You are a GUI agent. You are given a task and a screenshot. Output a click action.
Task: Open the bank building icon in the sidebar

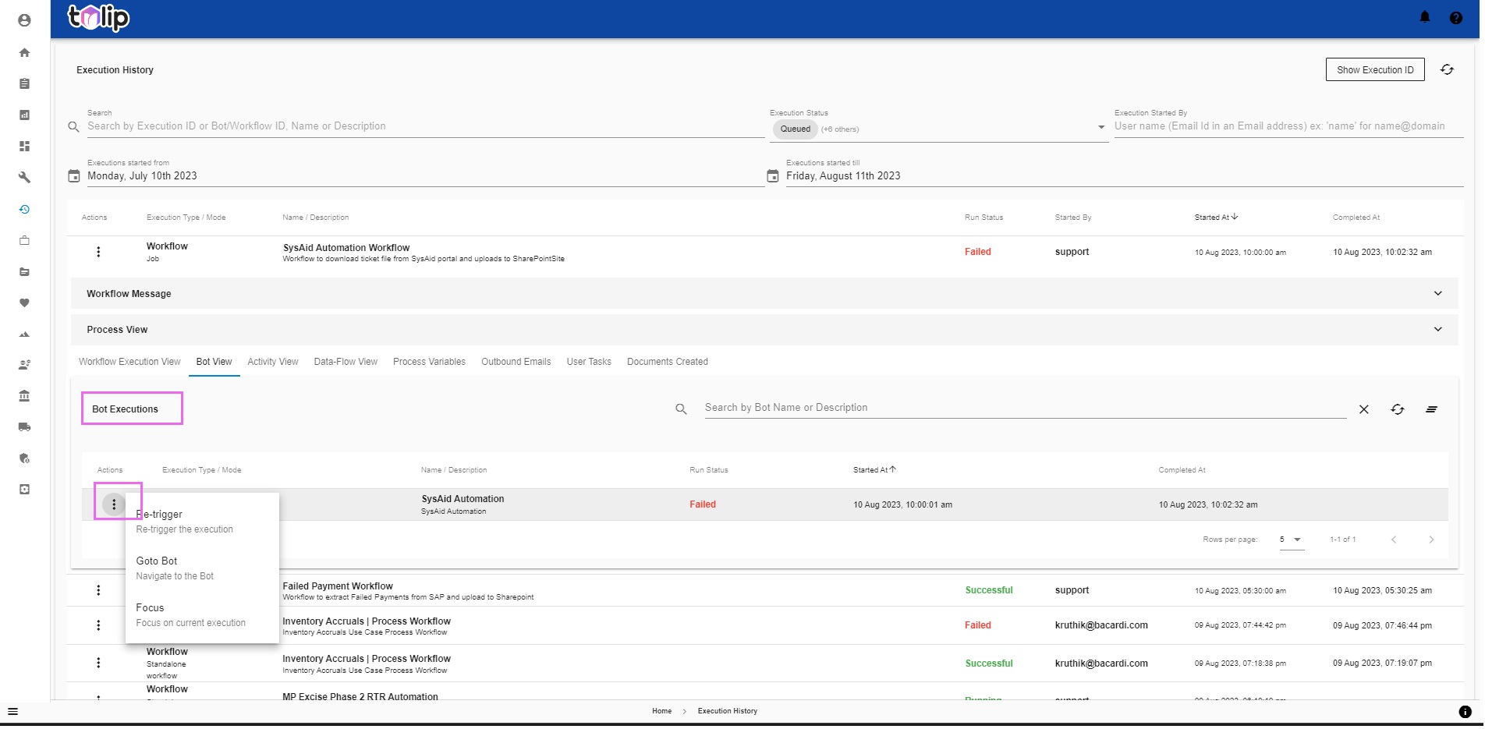tap(24, 395)
